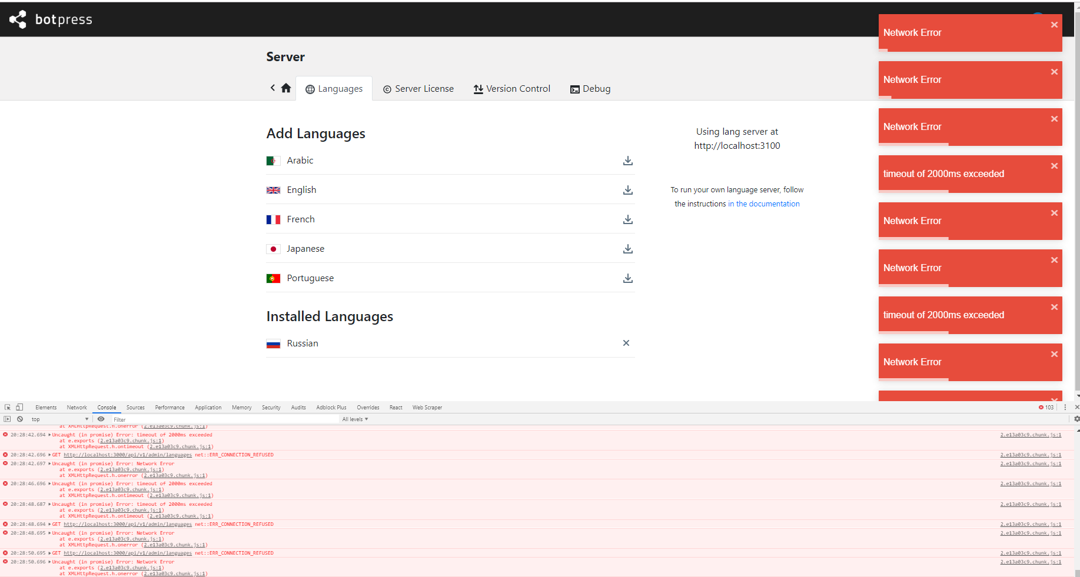Open the Version Control tab

[511, 88]
